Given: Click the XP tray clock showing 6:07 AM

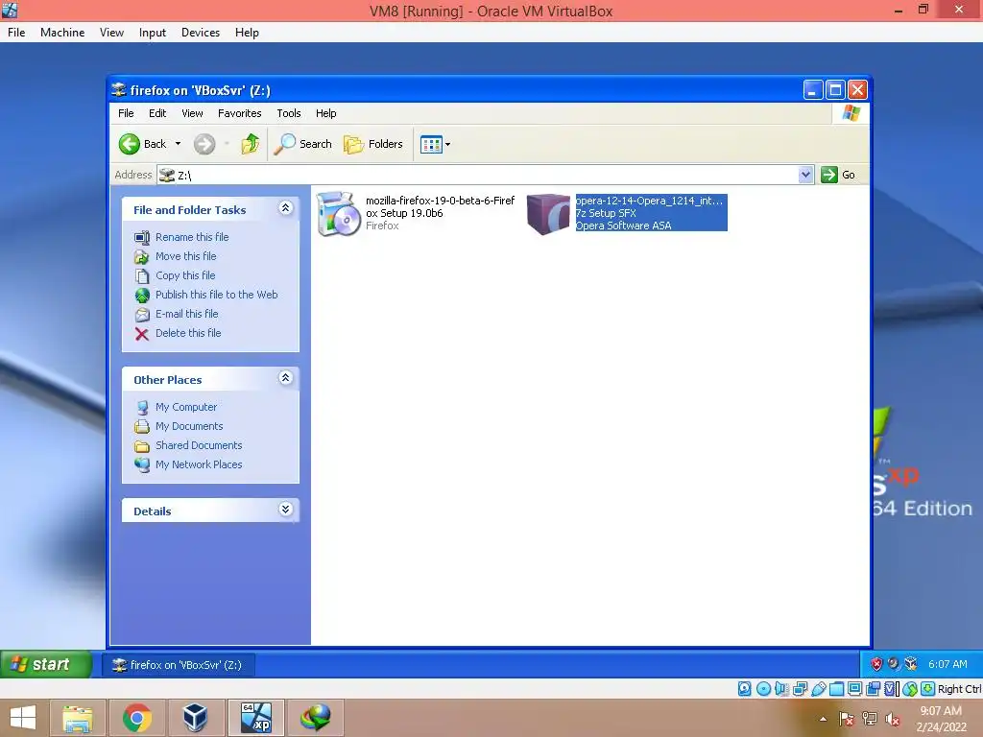Looking at the screenshot, I should [947, 664].
